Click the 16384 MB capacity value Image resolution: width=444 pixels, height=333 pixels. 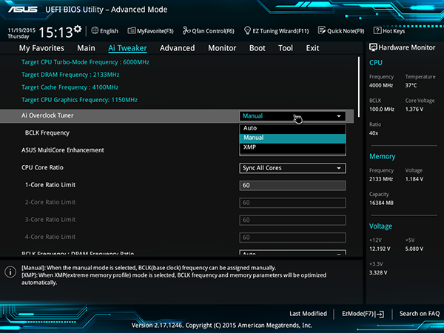point(381,203)
